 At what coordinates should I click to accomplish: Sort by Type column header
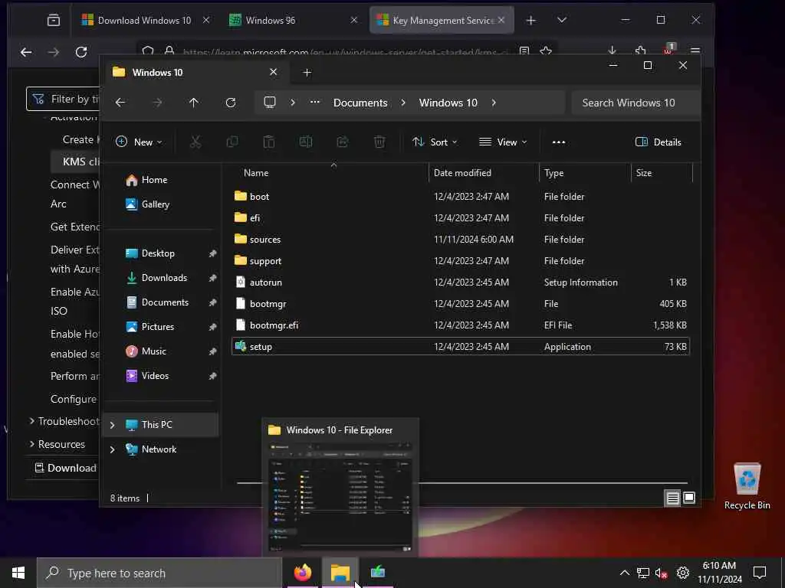click(x=585, y=173)
